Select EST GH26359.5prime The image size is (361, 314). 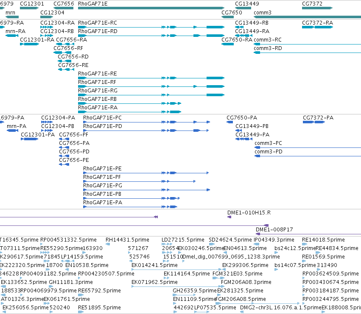tap(185, 295)
